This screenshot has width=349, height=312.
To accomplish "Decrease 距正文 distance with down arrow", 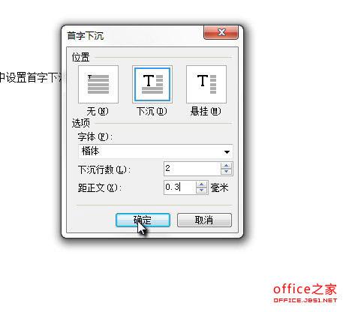I will tap(202, 190).
